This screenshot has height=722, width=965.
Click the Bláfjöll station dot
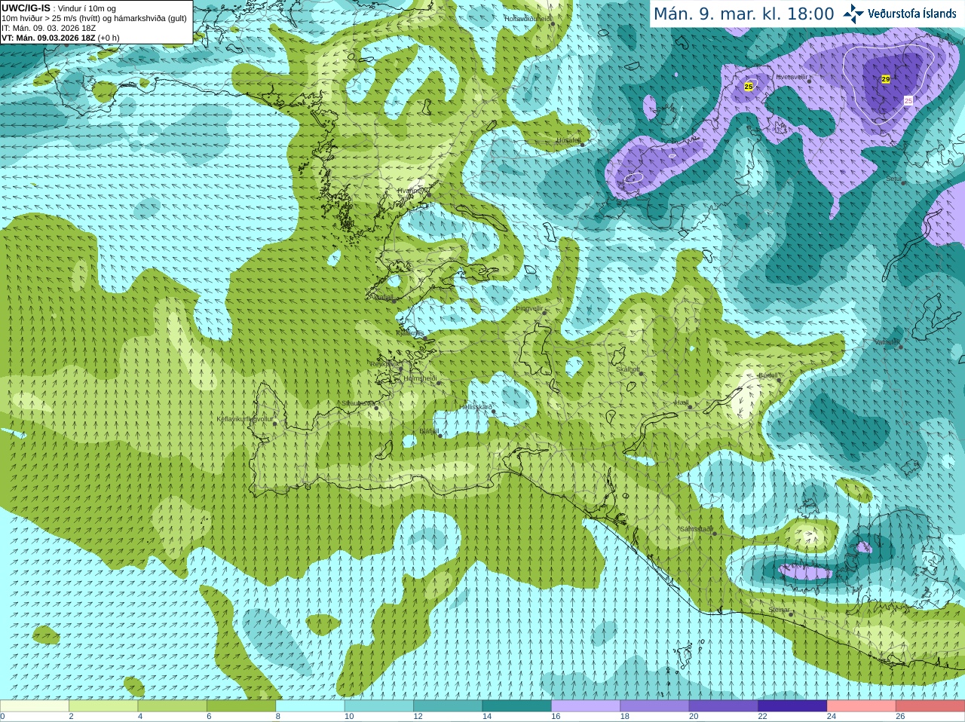(440, 436)
